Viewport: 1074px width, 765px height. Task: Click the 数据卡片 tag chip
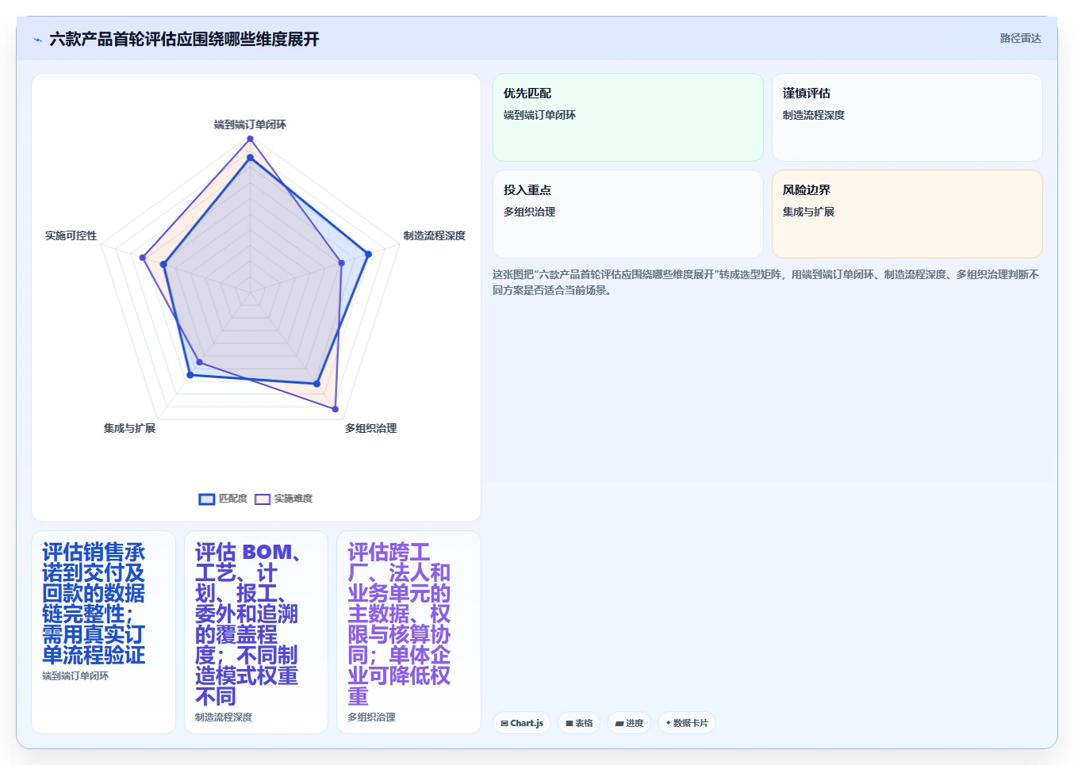click(x=687, y=723)
